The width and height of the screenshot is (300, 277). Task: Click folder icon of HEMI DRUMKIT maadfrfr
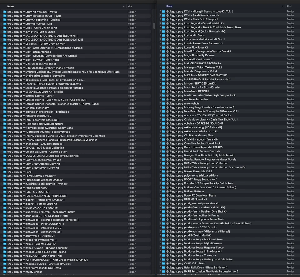coord(5,176)
